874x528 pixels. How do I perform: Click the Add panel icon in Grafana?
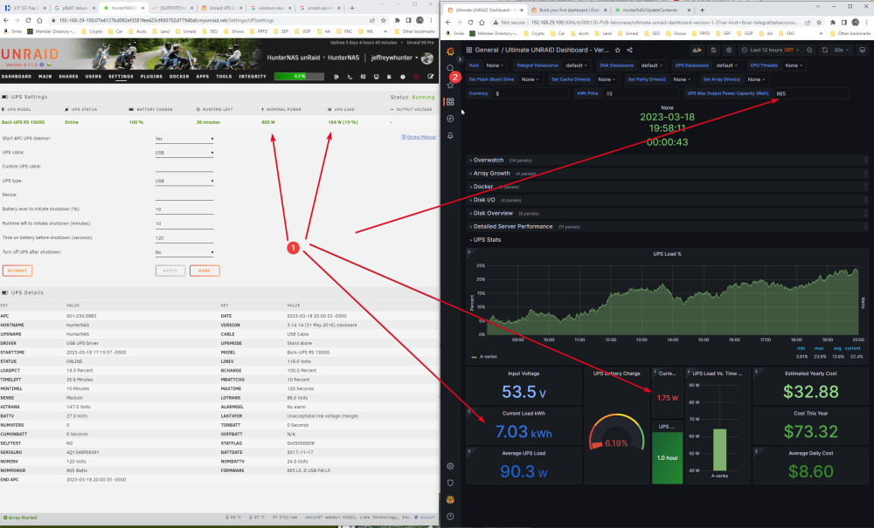(697, 50)
